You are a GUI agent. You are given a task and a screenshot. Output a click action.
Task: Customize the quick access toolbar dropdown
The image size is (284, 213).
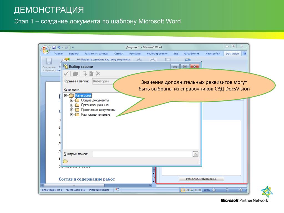coord(73,47)
